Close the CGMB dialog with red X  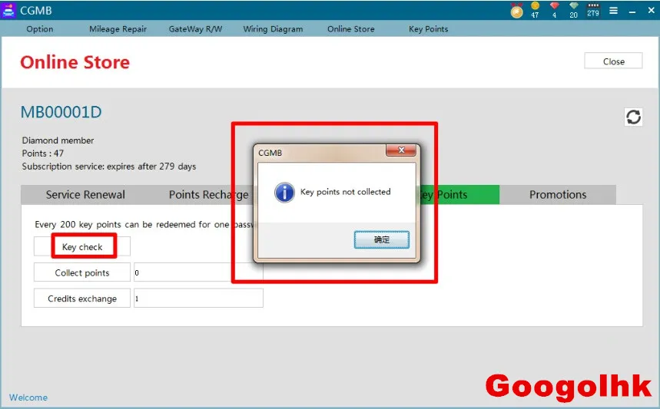tap(401, 150)
